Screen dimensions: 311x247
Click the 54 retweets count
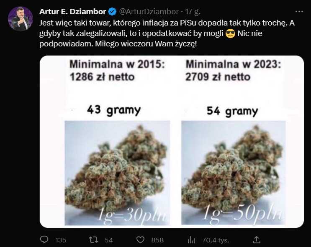point(109,240)
